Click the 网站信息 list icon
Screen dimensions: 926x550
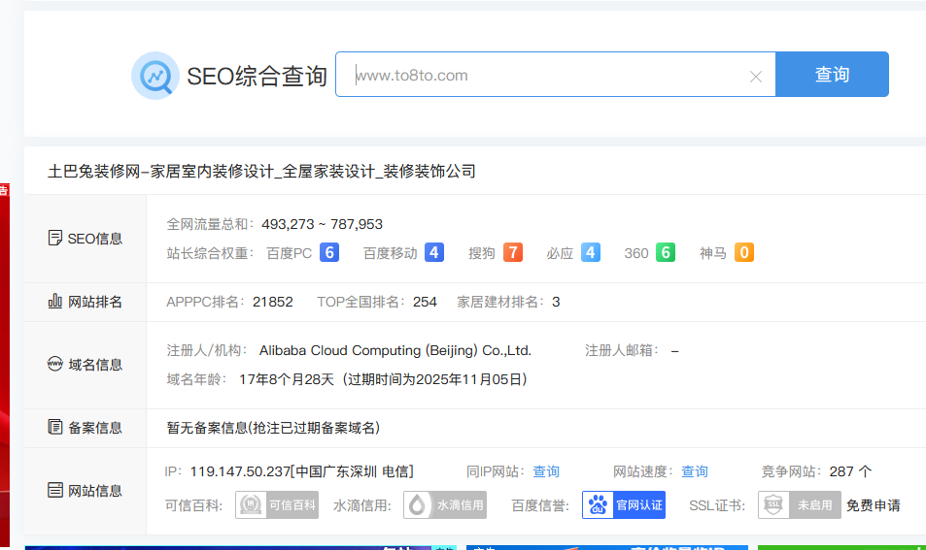[x=55, y=490]
